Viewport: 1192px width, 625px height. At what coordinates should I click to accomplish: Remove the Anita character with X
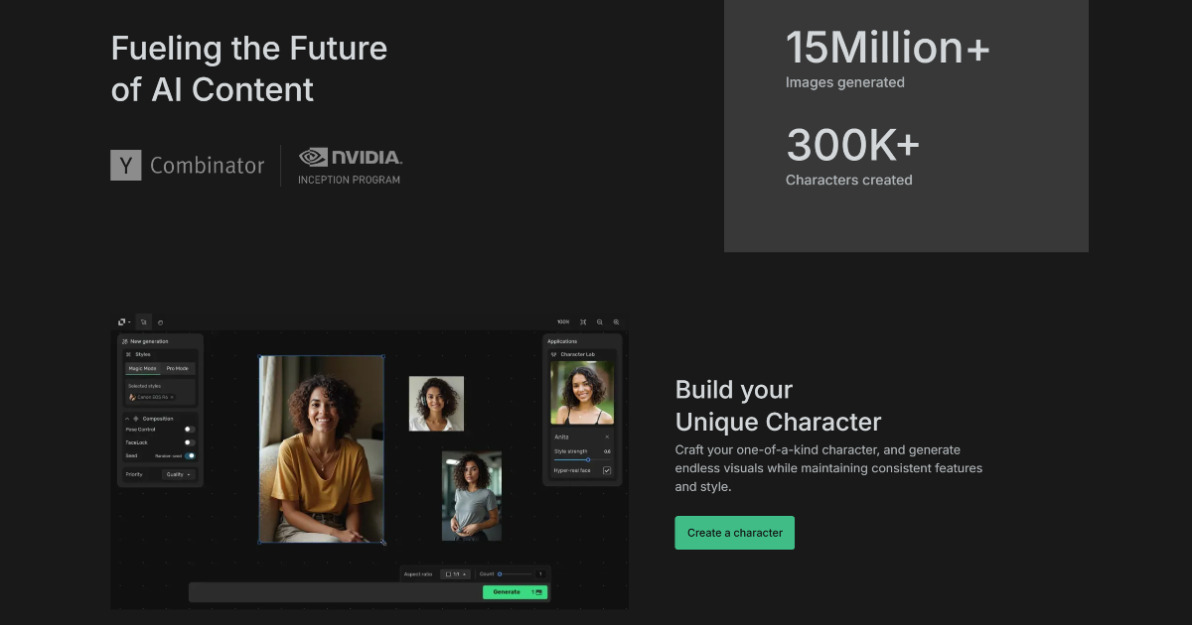(607, 437)
